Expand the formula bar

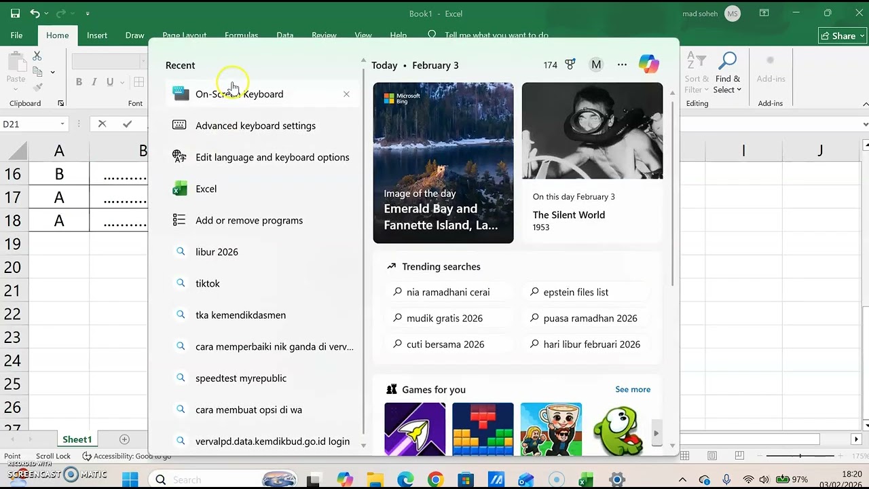tap(865, 124)
